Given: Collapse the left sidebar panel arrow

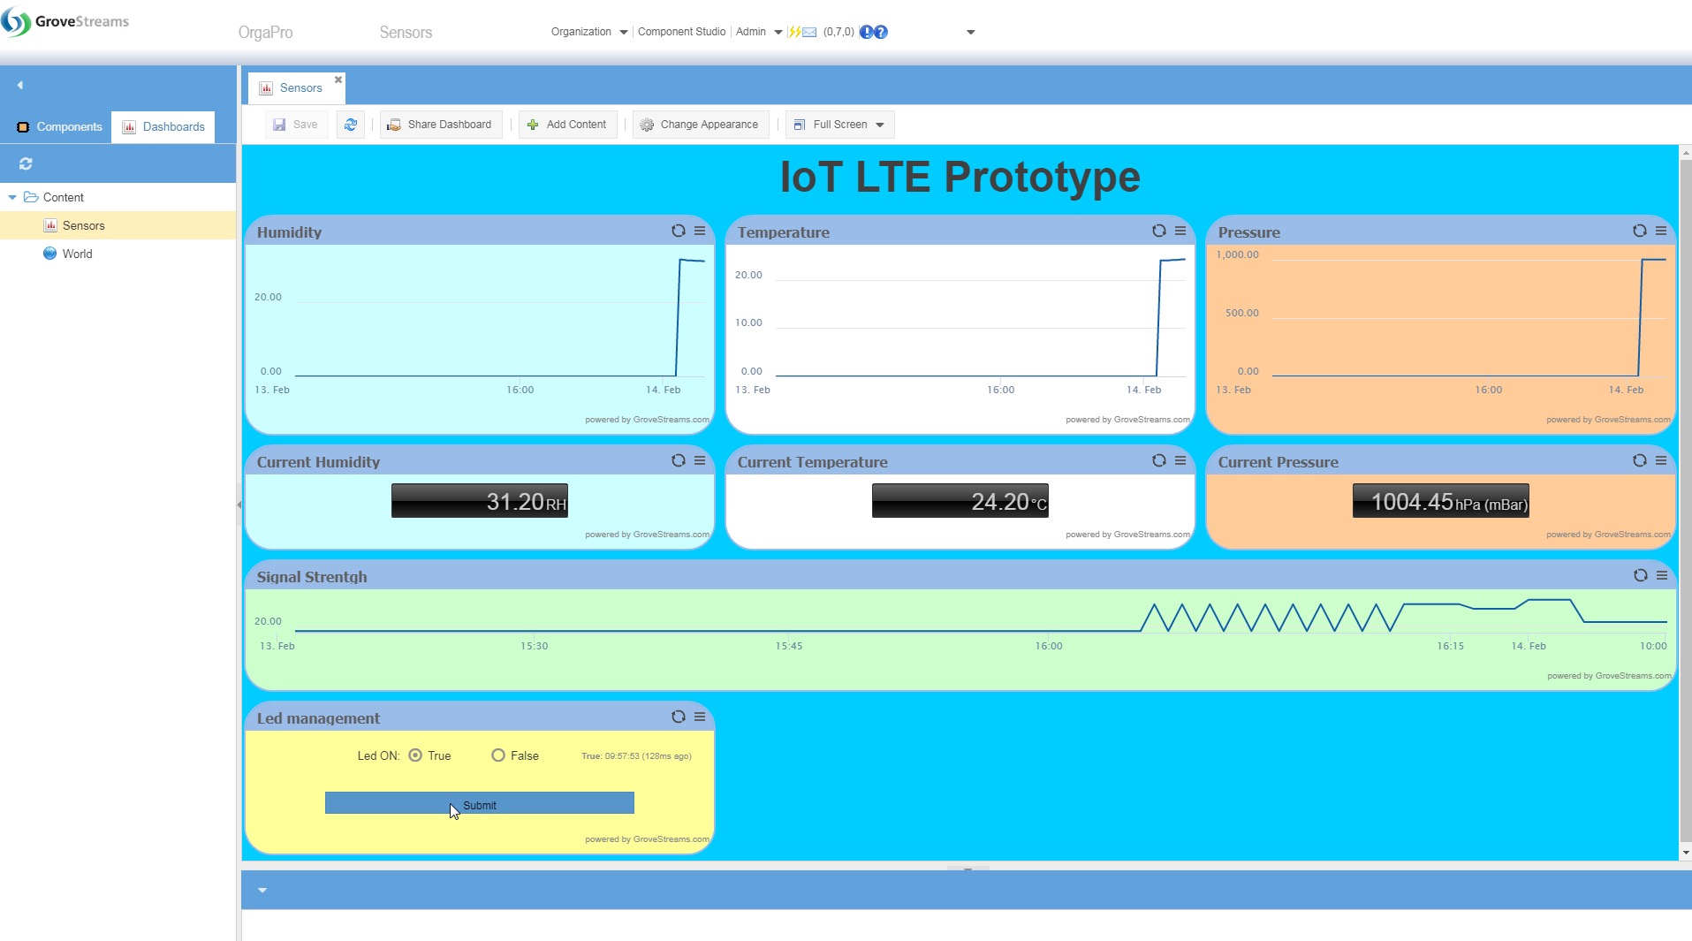Looking at the screenshot, I should click(x=19, y=85).
